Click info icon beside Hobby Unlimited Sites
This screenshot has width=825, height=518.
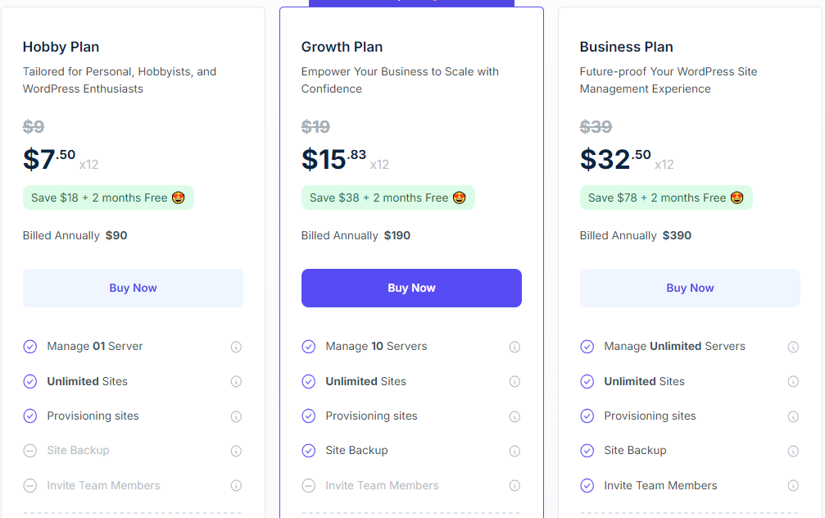click(236, 382)
